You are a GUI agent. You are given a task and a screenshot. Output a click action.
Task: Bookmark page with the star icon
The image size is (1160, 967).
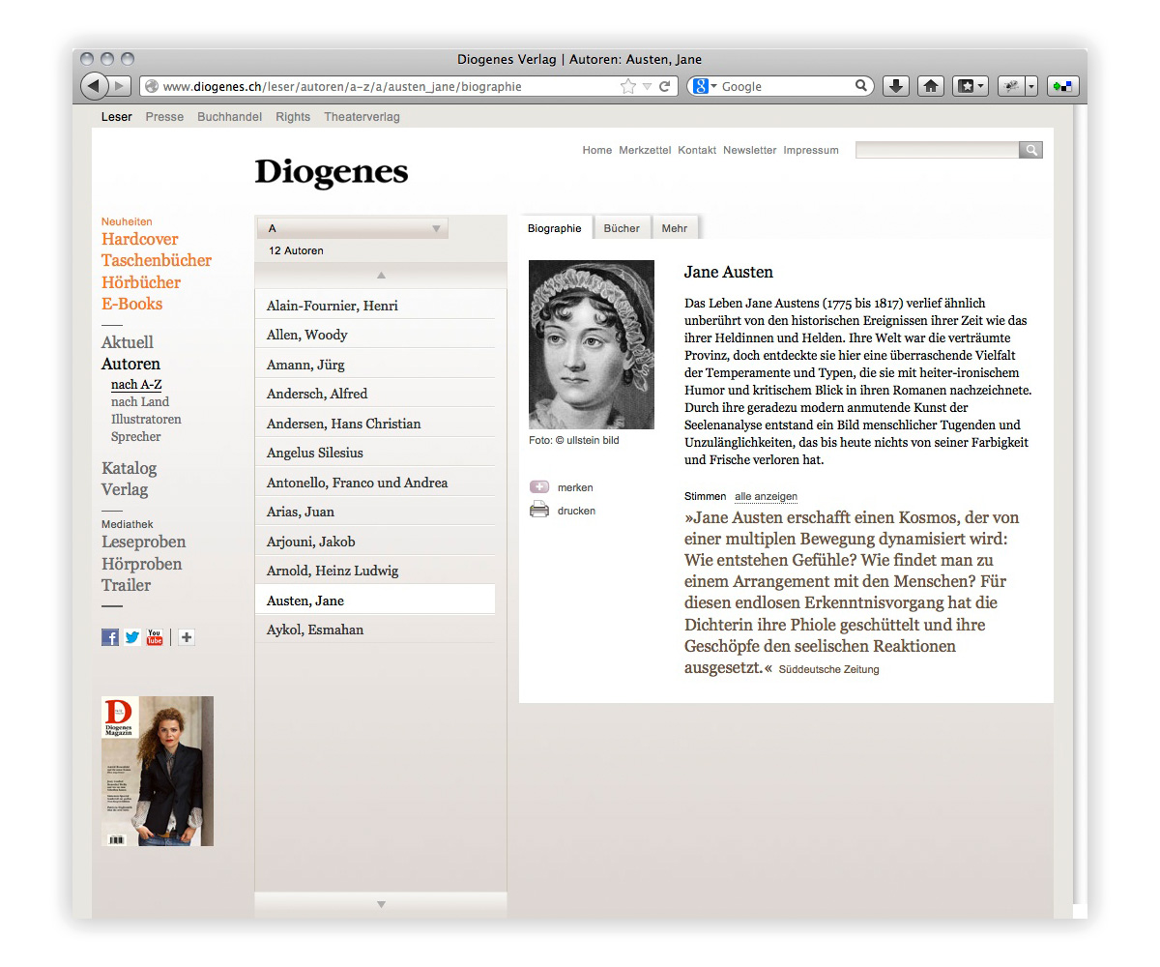tap(628, 86)
